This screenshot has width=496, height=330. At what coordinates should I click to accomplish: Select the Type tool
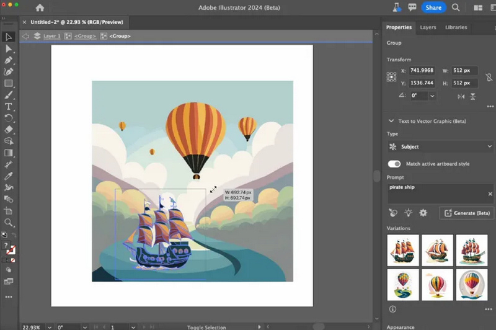click(9, 106)
